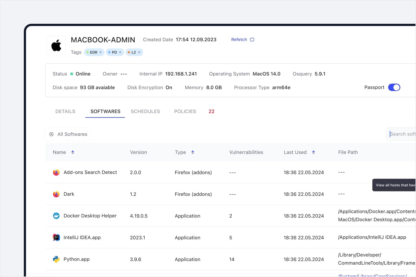The image size is (416, 277).
Task: Click the Python /Library/Developer file path
Action: (x=377, y=259)
